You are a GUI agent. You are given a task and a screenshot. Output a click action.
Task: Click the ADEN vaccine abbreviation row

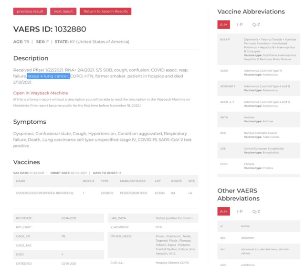point(259,73)
